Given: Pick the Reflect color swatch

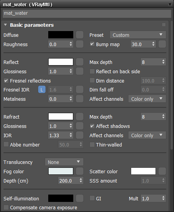Looking at the screenshot, I should pos(61,62).
